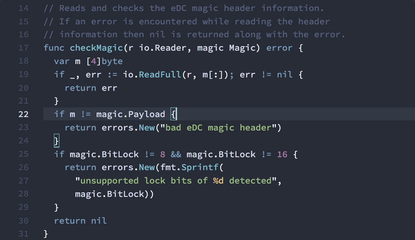This screenshot has height=240, width=415.
Task: Click the [4]byte type on line 18
Action: [104, 61]
